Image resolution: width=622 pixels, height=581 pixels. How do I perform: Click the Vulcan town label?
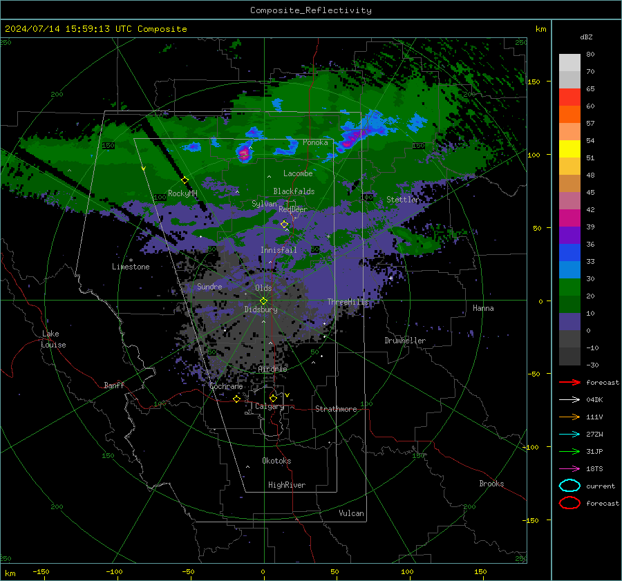(352, 513)
